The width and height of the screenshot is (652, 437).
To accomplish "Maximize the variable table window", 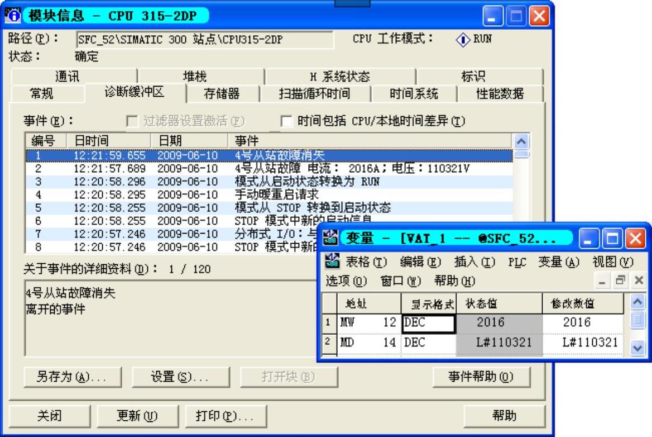I will (612, 238).
